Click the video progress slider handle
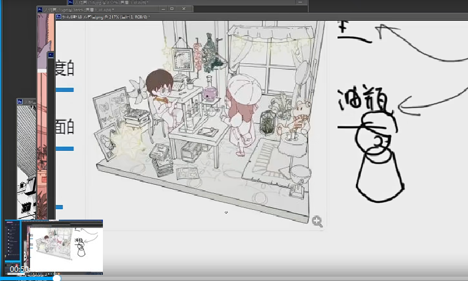The height and width of the screenshot is (281, 468). coord(57,279)
